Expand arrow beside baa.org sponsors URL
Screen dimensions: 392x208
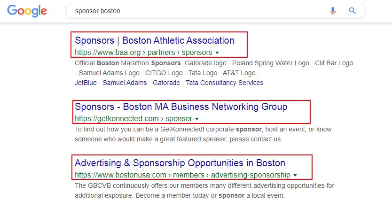click(217, 53)
